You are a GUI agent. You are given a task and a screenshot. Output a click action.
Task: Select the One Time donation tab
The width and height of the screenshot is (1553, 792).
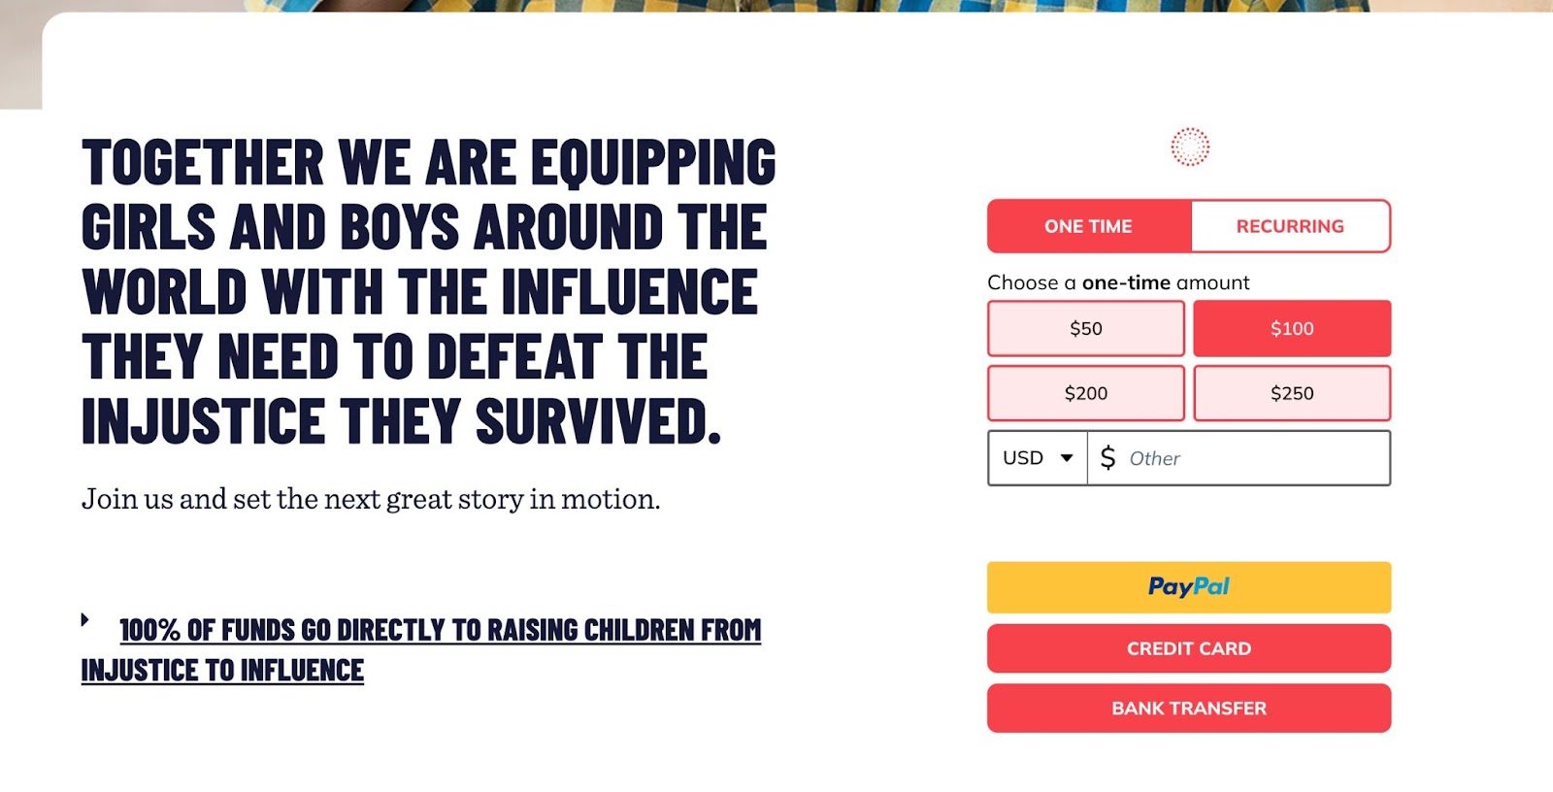(1088, 226)
